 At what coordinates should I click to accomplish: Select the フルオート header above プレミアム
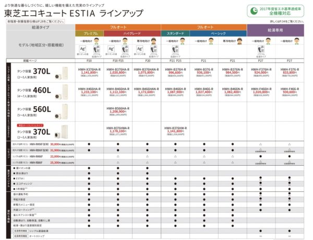coord(118,27)
